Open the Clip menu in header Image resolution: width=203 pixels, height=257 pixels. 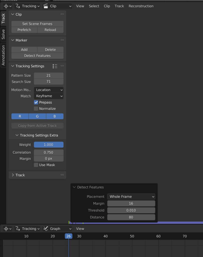(107, 6)
